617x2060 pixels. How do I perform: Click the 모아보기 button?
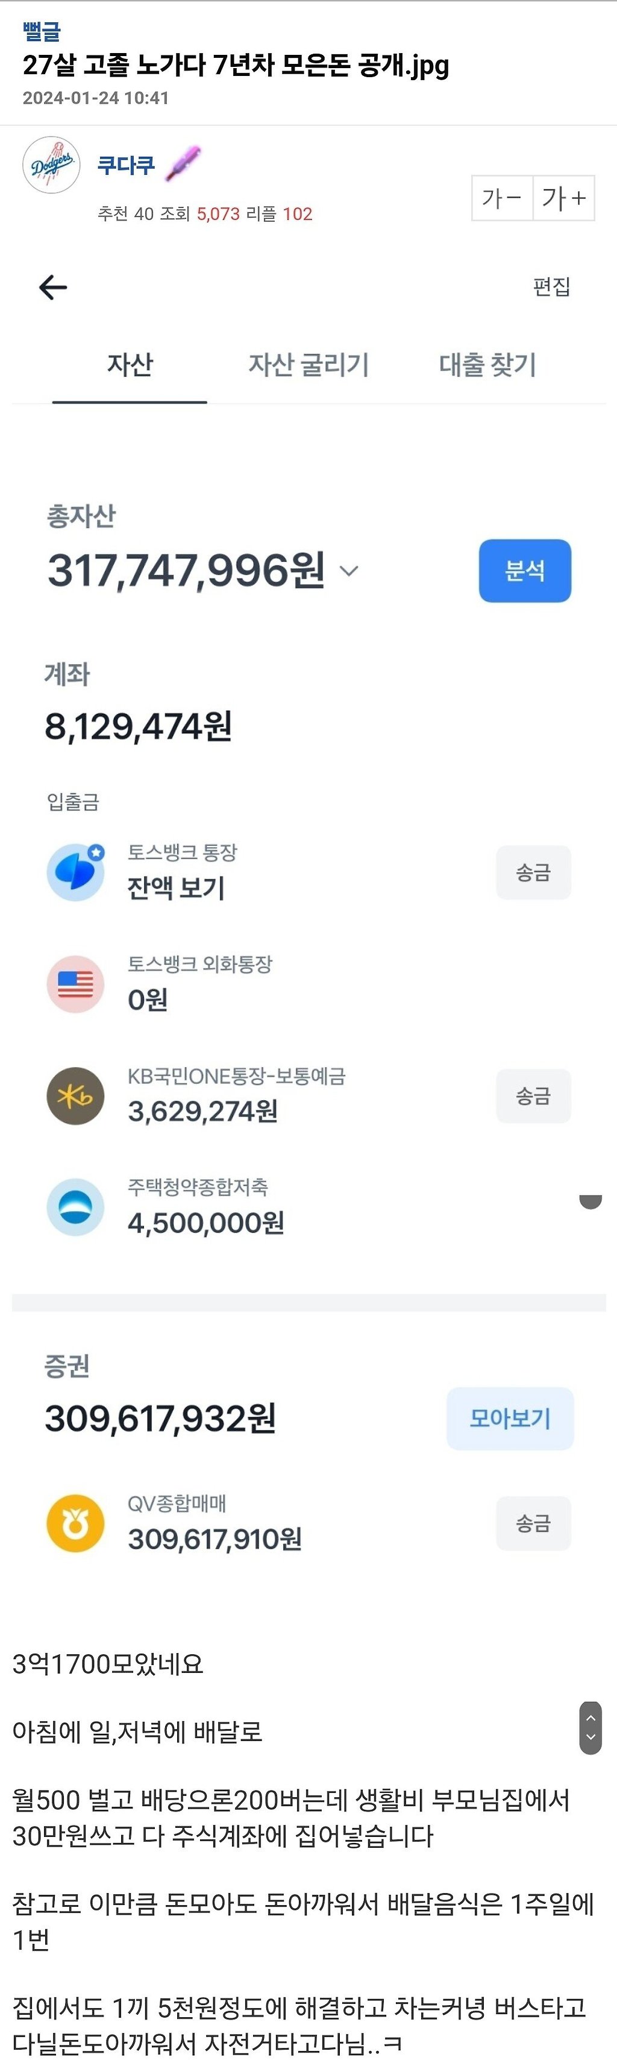[509, 1419]
